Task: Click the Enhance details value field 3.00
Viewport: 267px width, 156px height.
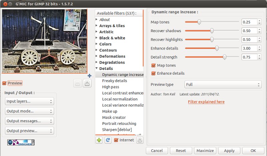Action: pos(249,48)
